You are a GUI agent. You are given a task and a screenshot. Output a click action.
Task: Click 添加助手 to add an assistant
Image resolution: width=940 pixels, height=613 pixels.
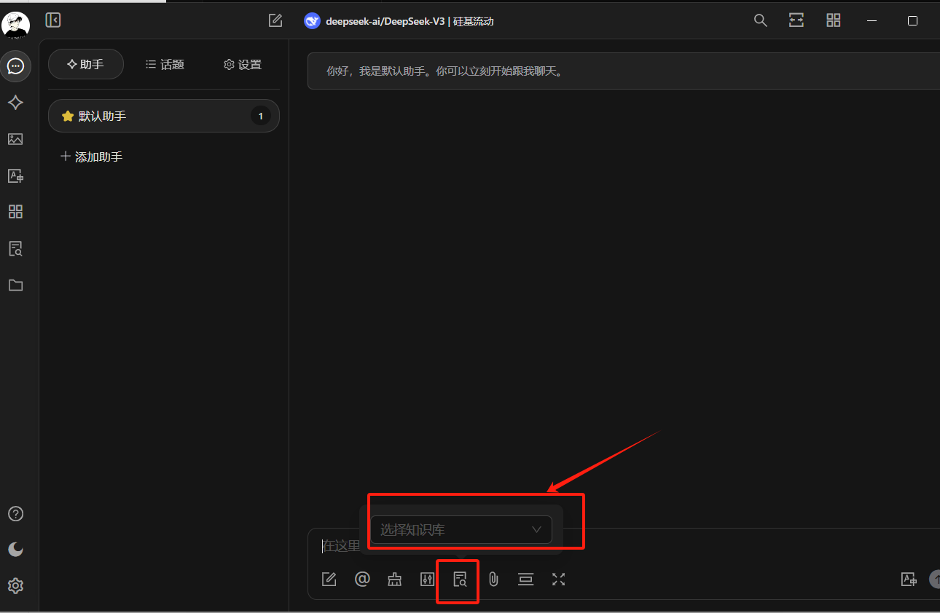point(92,157)
